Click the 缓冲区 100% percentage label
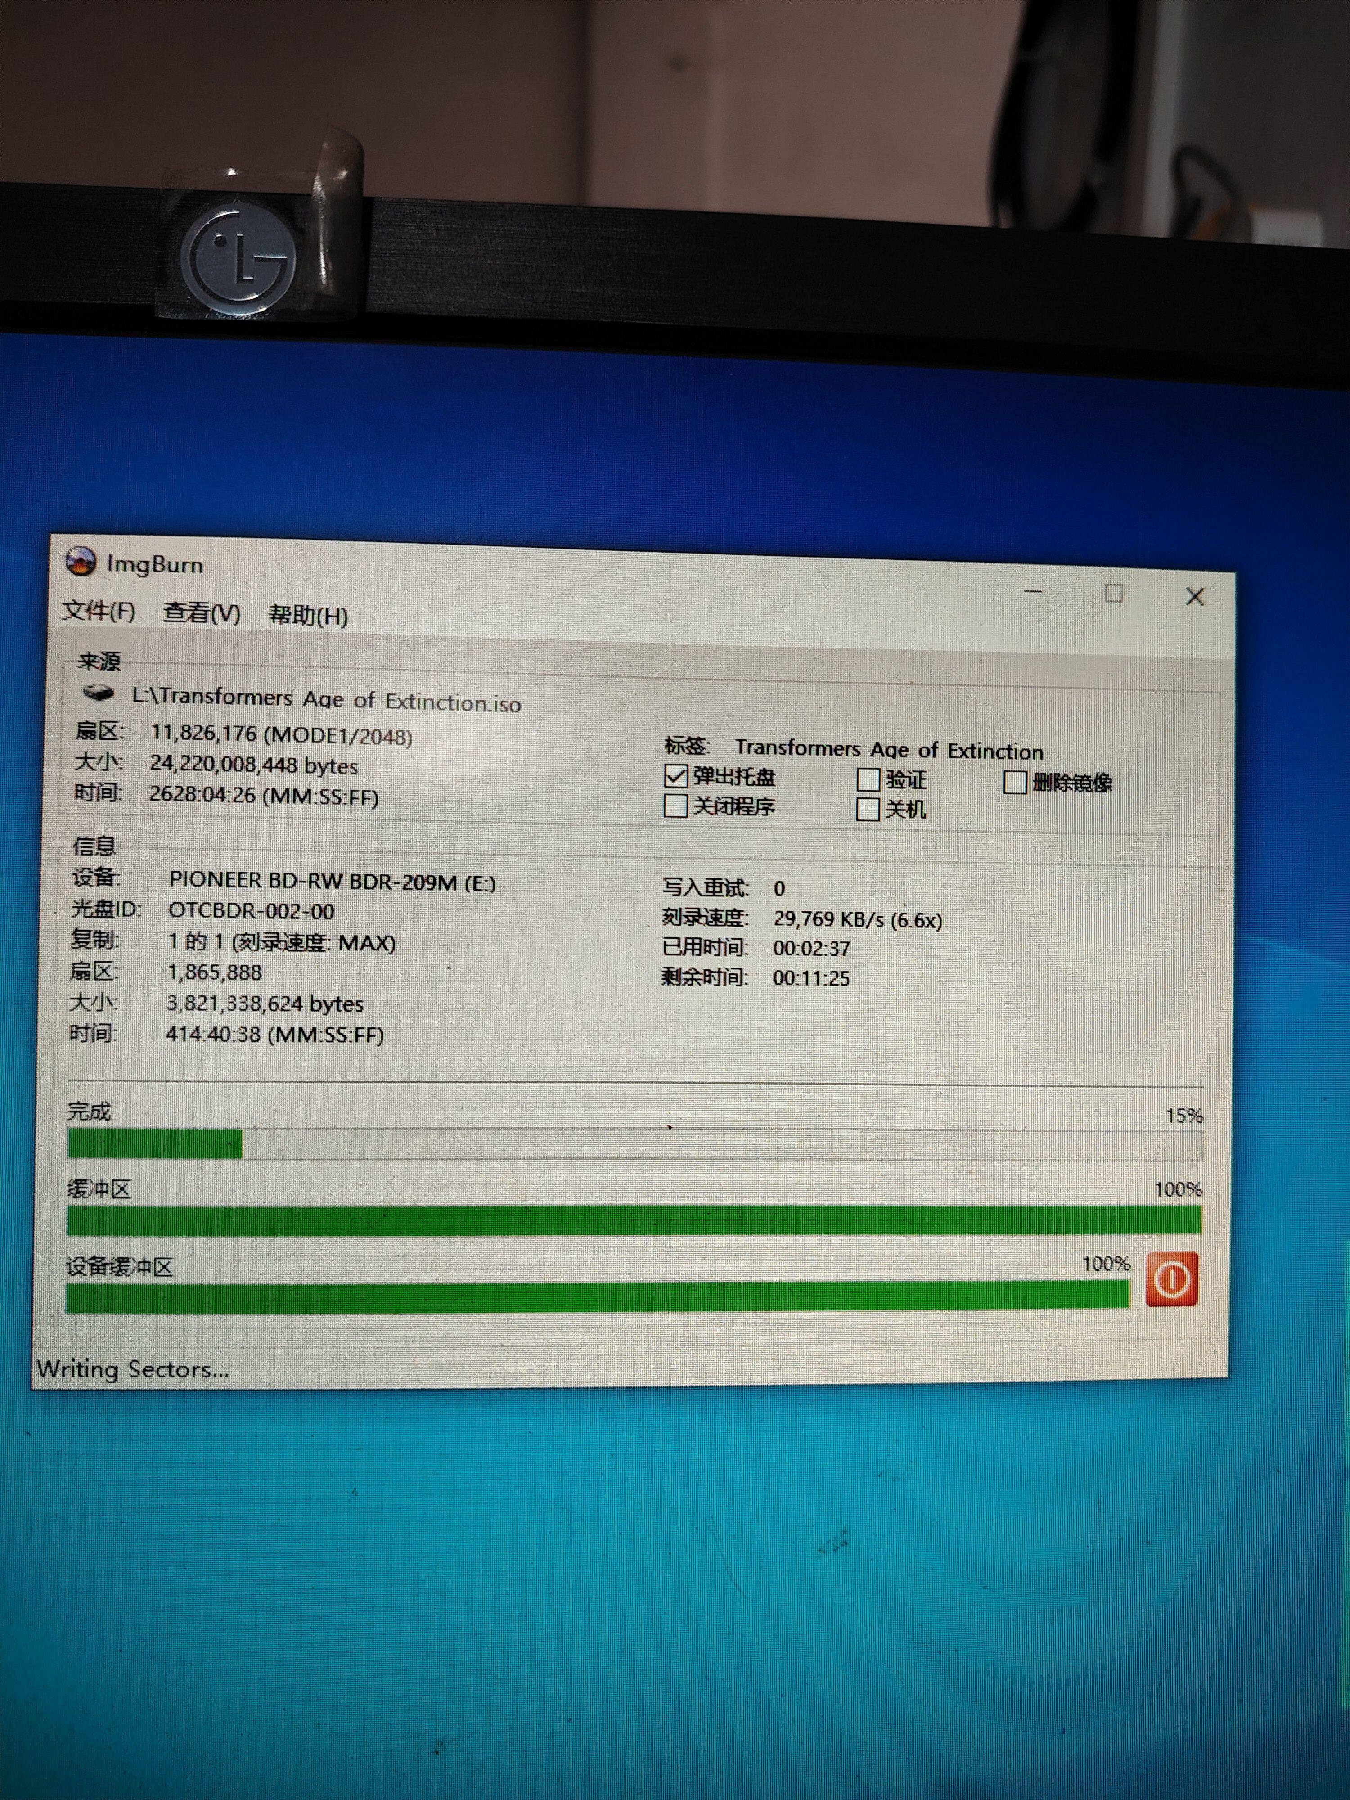The image size is (1350, 1800). pos(1178,1190)
